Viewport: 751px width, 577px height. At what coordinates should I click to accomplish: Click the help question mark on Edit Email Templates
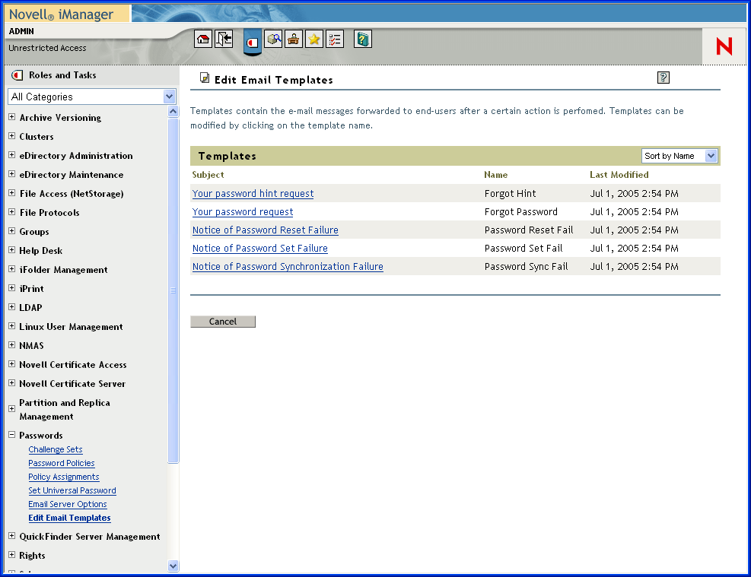coord(663,77)
